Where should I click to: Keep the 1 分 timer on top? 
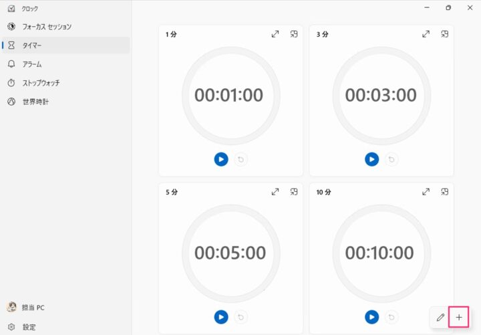(x=294, y=34)
